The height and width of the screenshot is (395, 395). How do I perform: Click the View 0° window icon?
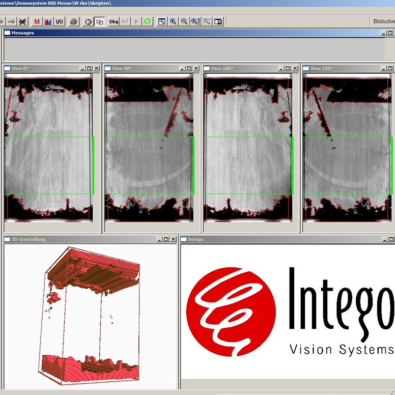pos(7,68)
